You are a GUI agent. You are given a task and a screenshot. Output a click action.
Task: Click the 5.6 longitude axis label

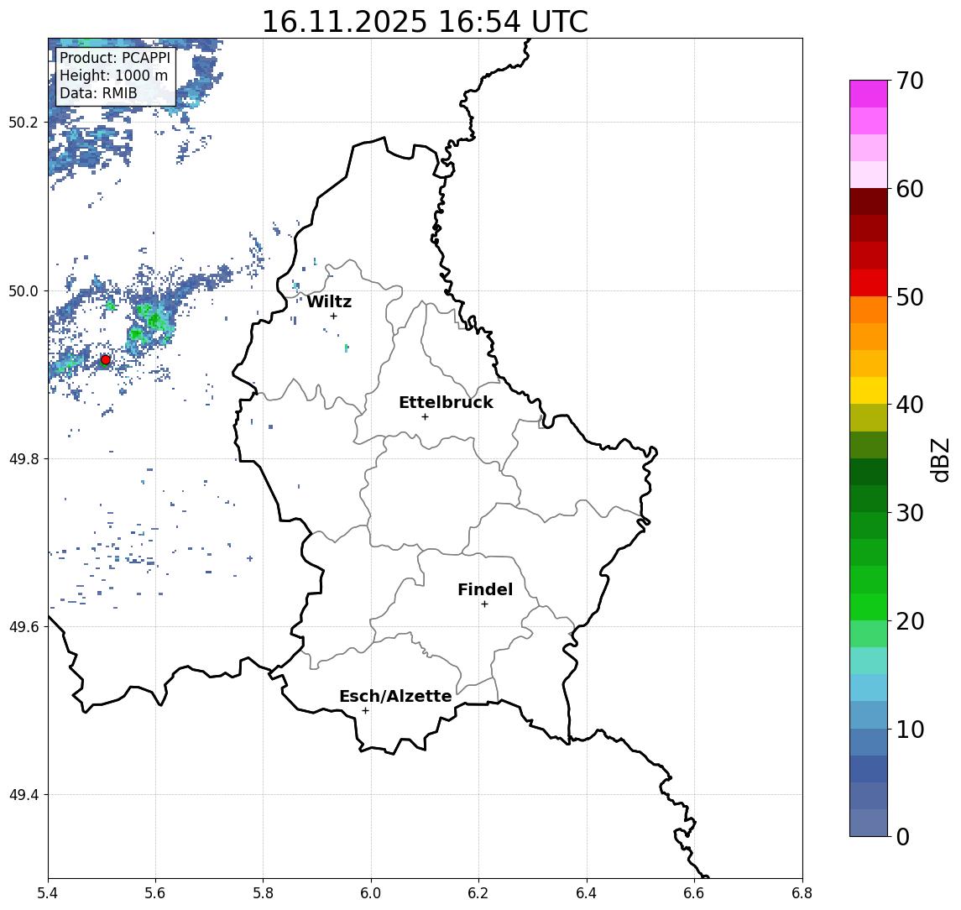[155, 893]
